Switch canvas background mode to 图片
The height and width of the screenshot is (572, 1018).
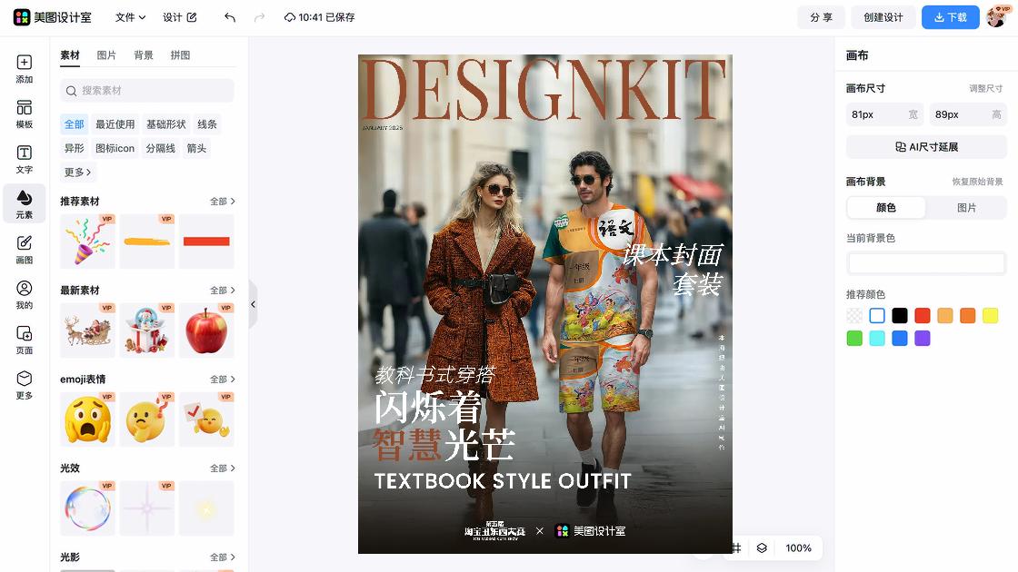(x=966, y=208)
